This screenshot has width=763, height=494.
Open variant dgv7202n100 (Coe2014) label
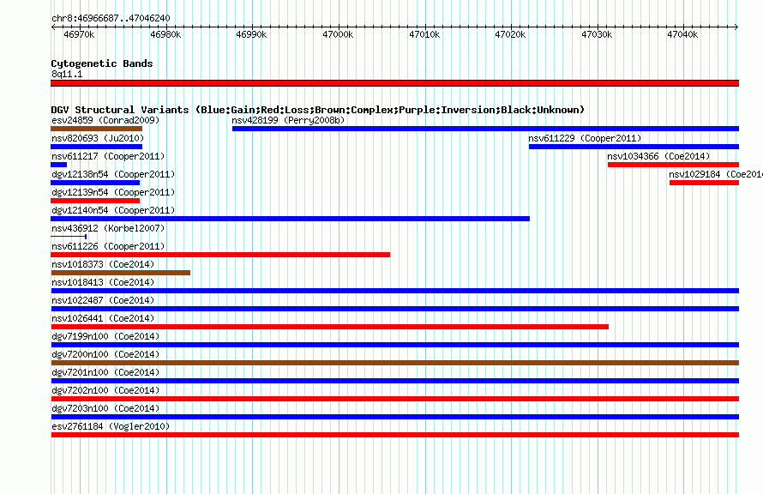pyautogui.click(x=105, y=390)
